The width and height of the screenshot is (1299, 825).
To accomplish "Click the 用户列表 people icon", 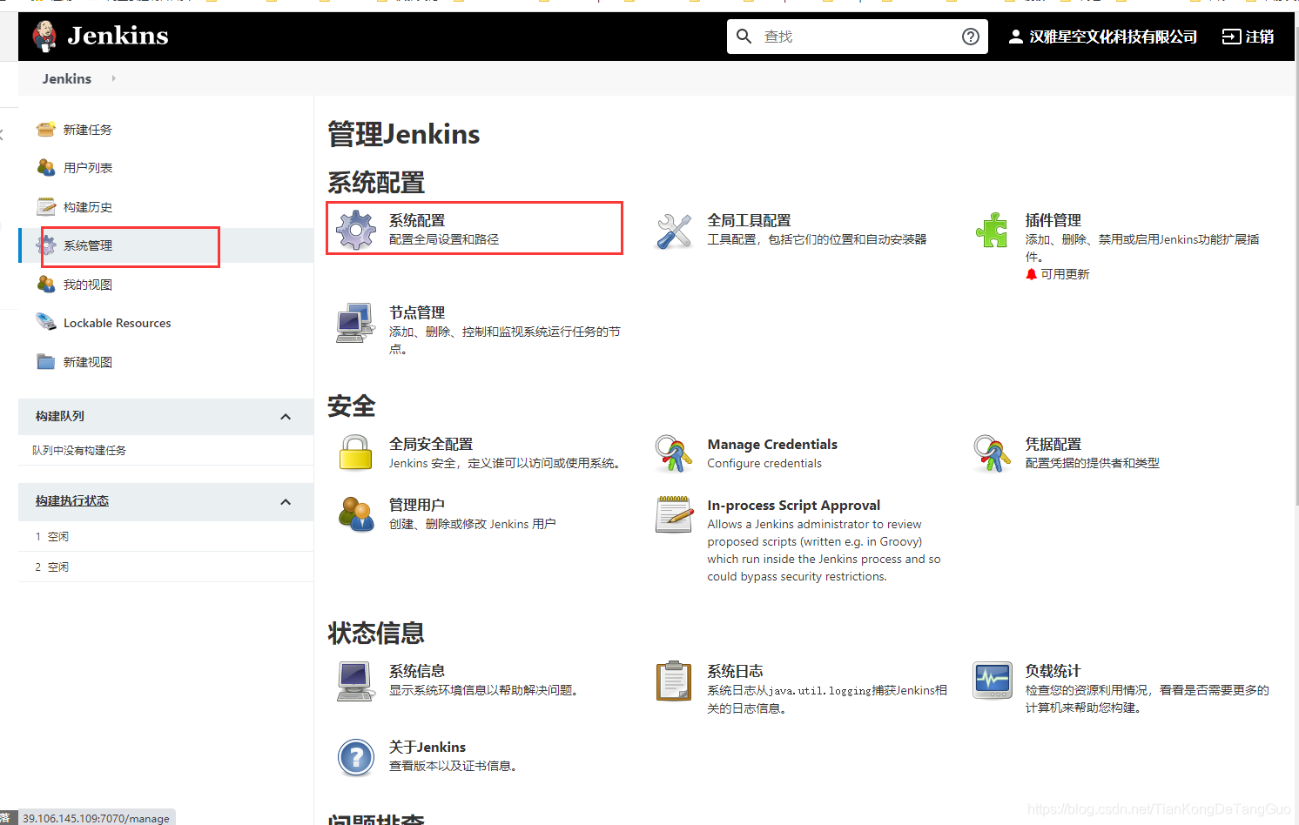I will click(46, 167).
